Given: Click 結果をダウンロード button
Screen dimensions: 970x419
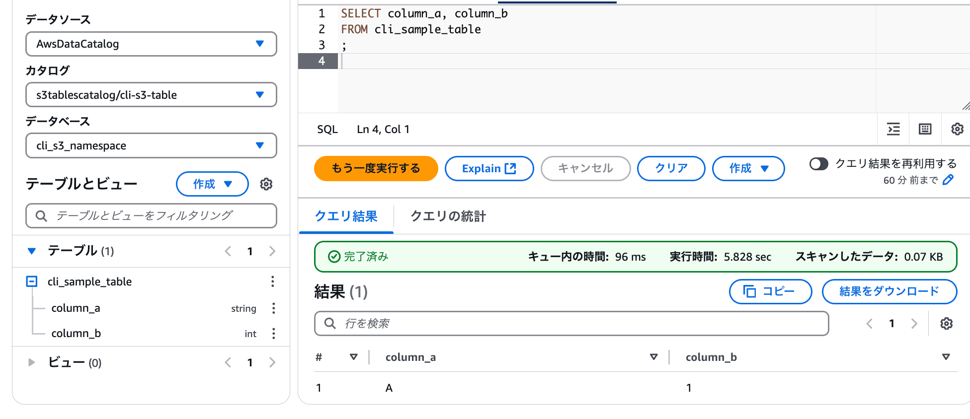Looking at the screenshot, I should click(889, 291).
